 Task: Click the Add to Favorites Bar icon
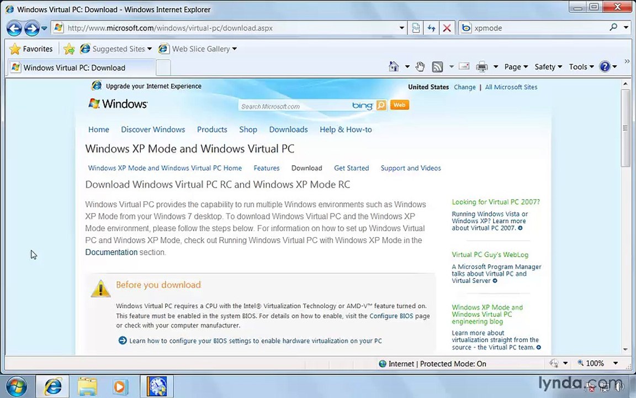(69, 49)
